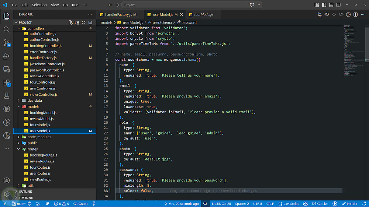Screen dimensions: 369x207
Task: Click the New Folder icon in Explorer
Action: 77,22
